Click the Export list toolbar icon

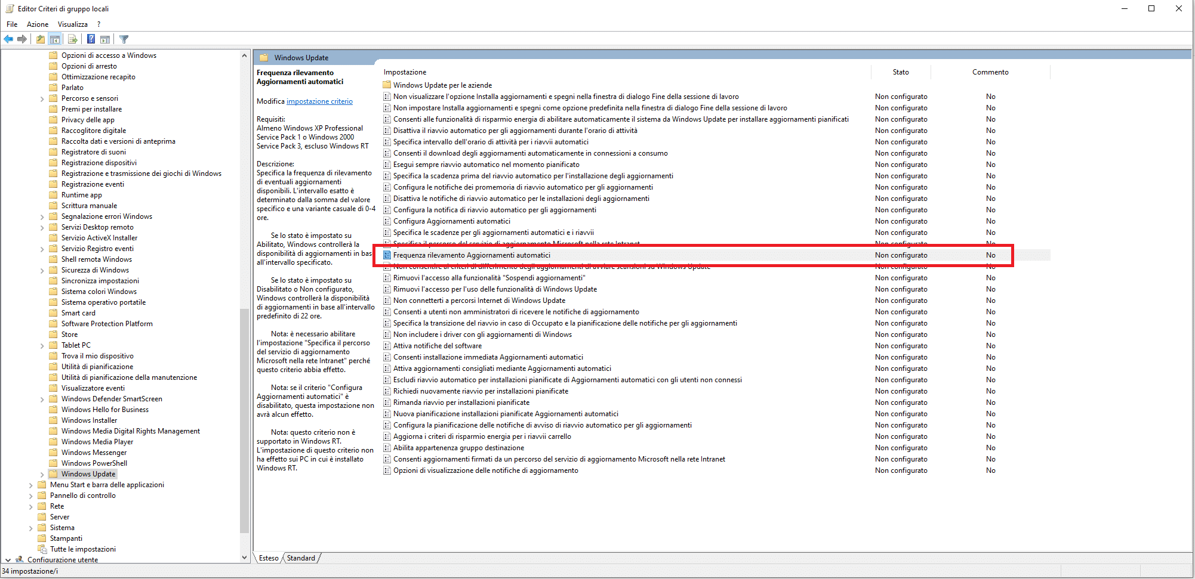click(x=73, y=39)
